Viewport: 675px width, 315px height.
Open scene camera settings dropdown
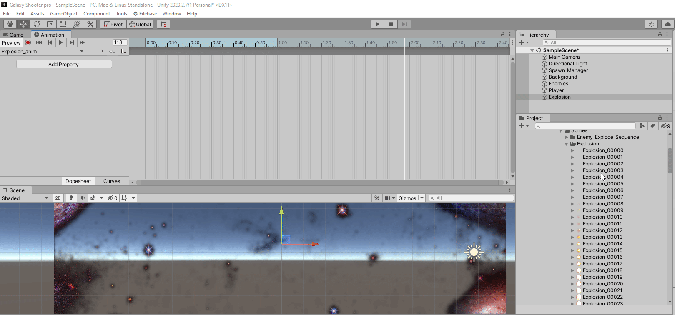tap(390, 198)
